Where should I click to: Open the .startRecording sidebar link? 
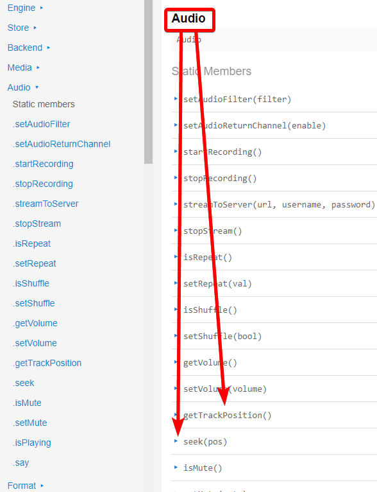coord(43,164)
